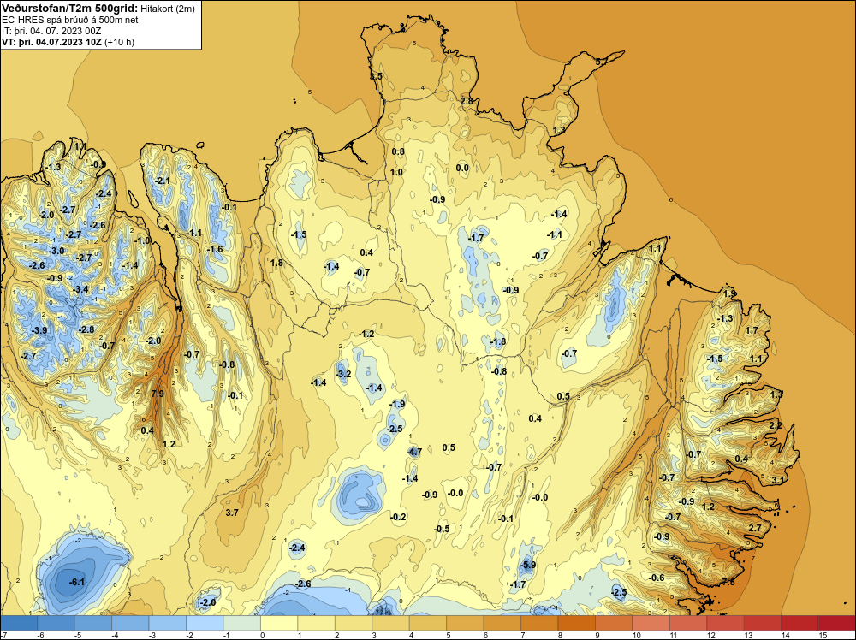Screen dimensions: 856x640
Task: Click the legend swatch between 5 and 6
Action: 465,623
